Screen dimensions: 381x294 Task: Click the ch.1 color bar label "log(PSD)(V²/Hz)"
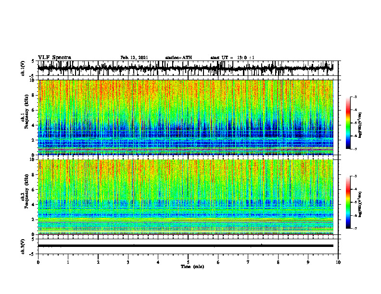click(360, 125)
